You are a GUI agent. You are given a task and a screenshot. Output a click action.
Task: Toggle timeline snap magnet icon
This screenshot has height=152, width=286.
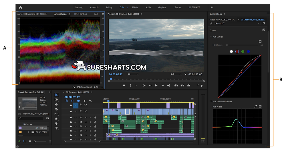pos(72,101)
